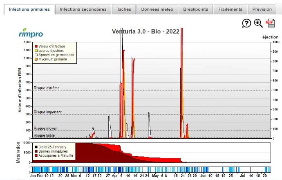Click the white Spores en germination swatch
Viewport: 282px width, 180px height.
[36, 55]
